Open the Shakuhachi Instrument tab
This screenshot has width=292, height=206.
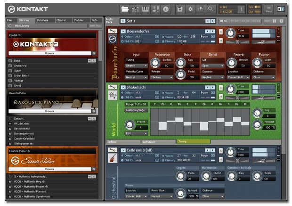(158, 142)
